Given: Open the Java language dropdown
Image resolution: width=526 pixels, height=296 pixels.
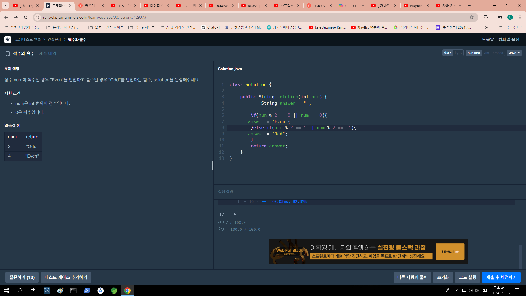Looking at the screenshot, I should (514, 53).
